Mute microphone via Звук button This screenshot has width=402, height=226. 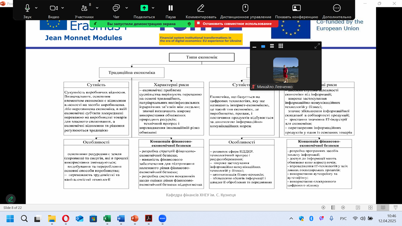27,11
